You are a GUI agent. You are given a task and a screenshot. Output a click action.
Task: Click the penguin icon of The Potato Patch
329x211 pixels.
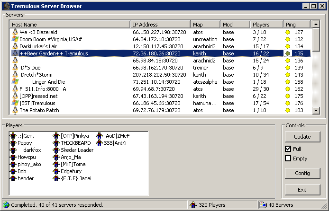[x=15, y=110]
